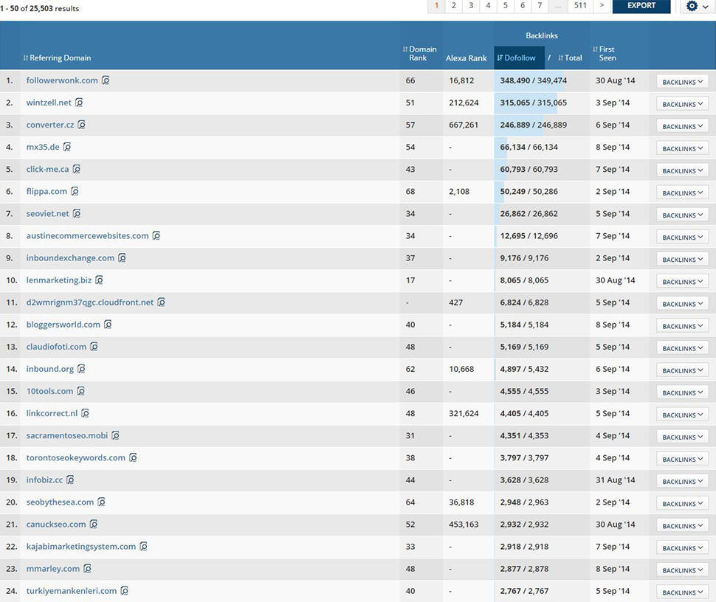Open the BACKLINKS dropdown for wintzell.net

[x=680, y=103]
